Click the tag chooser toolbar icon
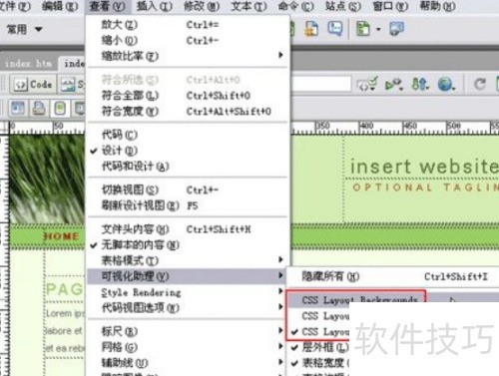Image resolution: width=499 pixels, height=376 pixels. pos(397,29)
